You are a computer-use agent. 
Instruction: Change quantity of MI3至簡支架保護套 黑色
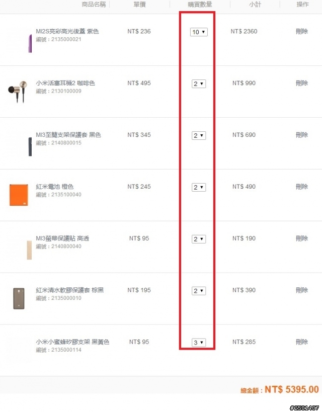tap(199, 136)
